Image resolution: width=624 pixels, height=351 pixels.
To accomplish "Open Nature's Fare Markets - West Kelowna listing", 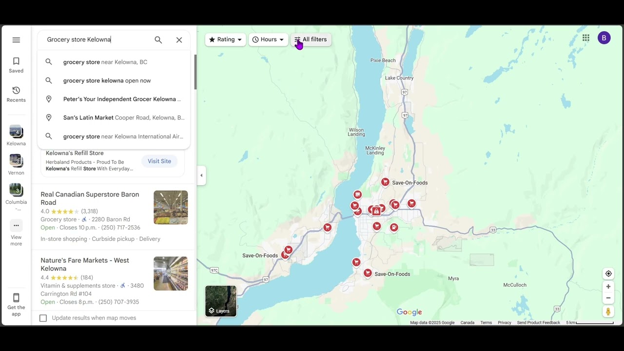I will pyautogui.click(x=85, y=264).
